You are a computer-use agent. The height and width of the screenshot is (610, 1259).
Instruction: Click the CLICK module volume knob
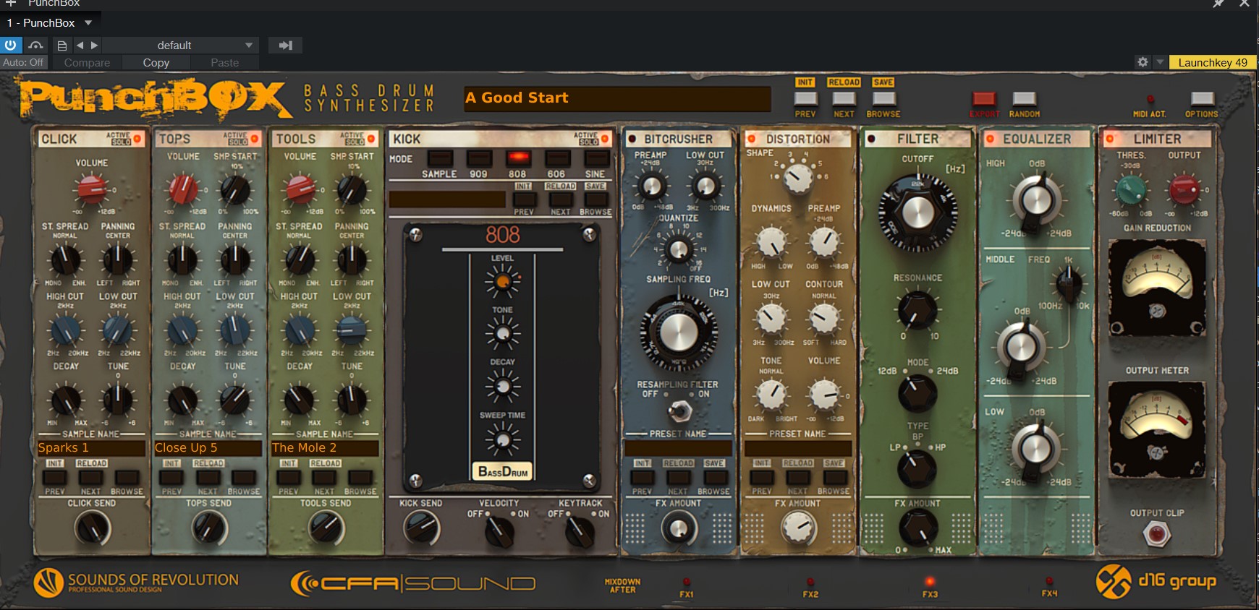[x=92, y=190]
